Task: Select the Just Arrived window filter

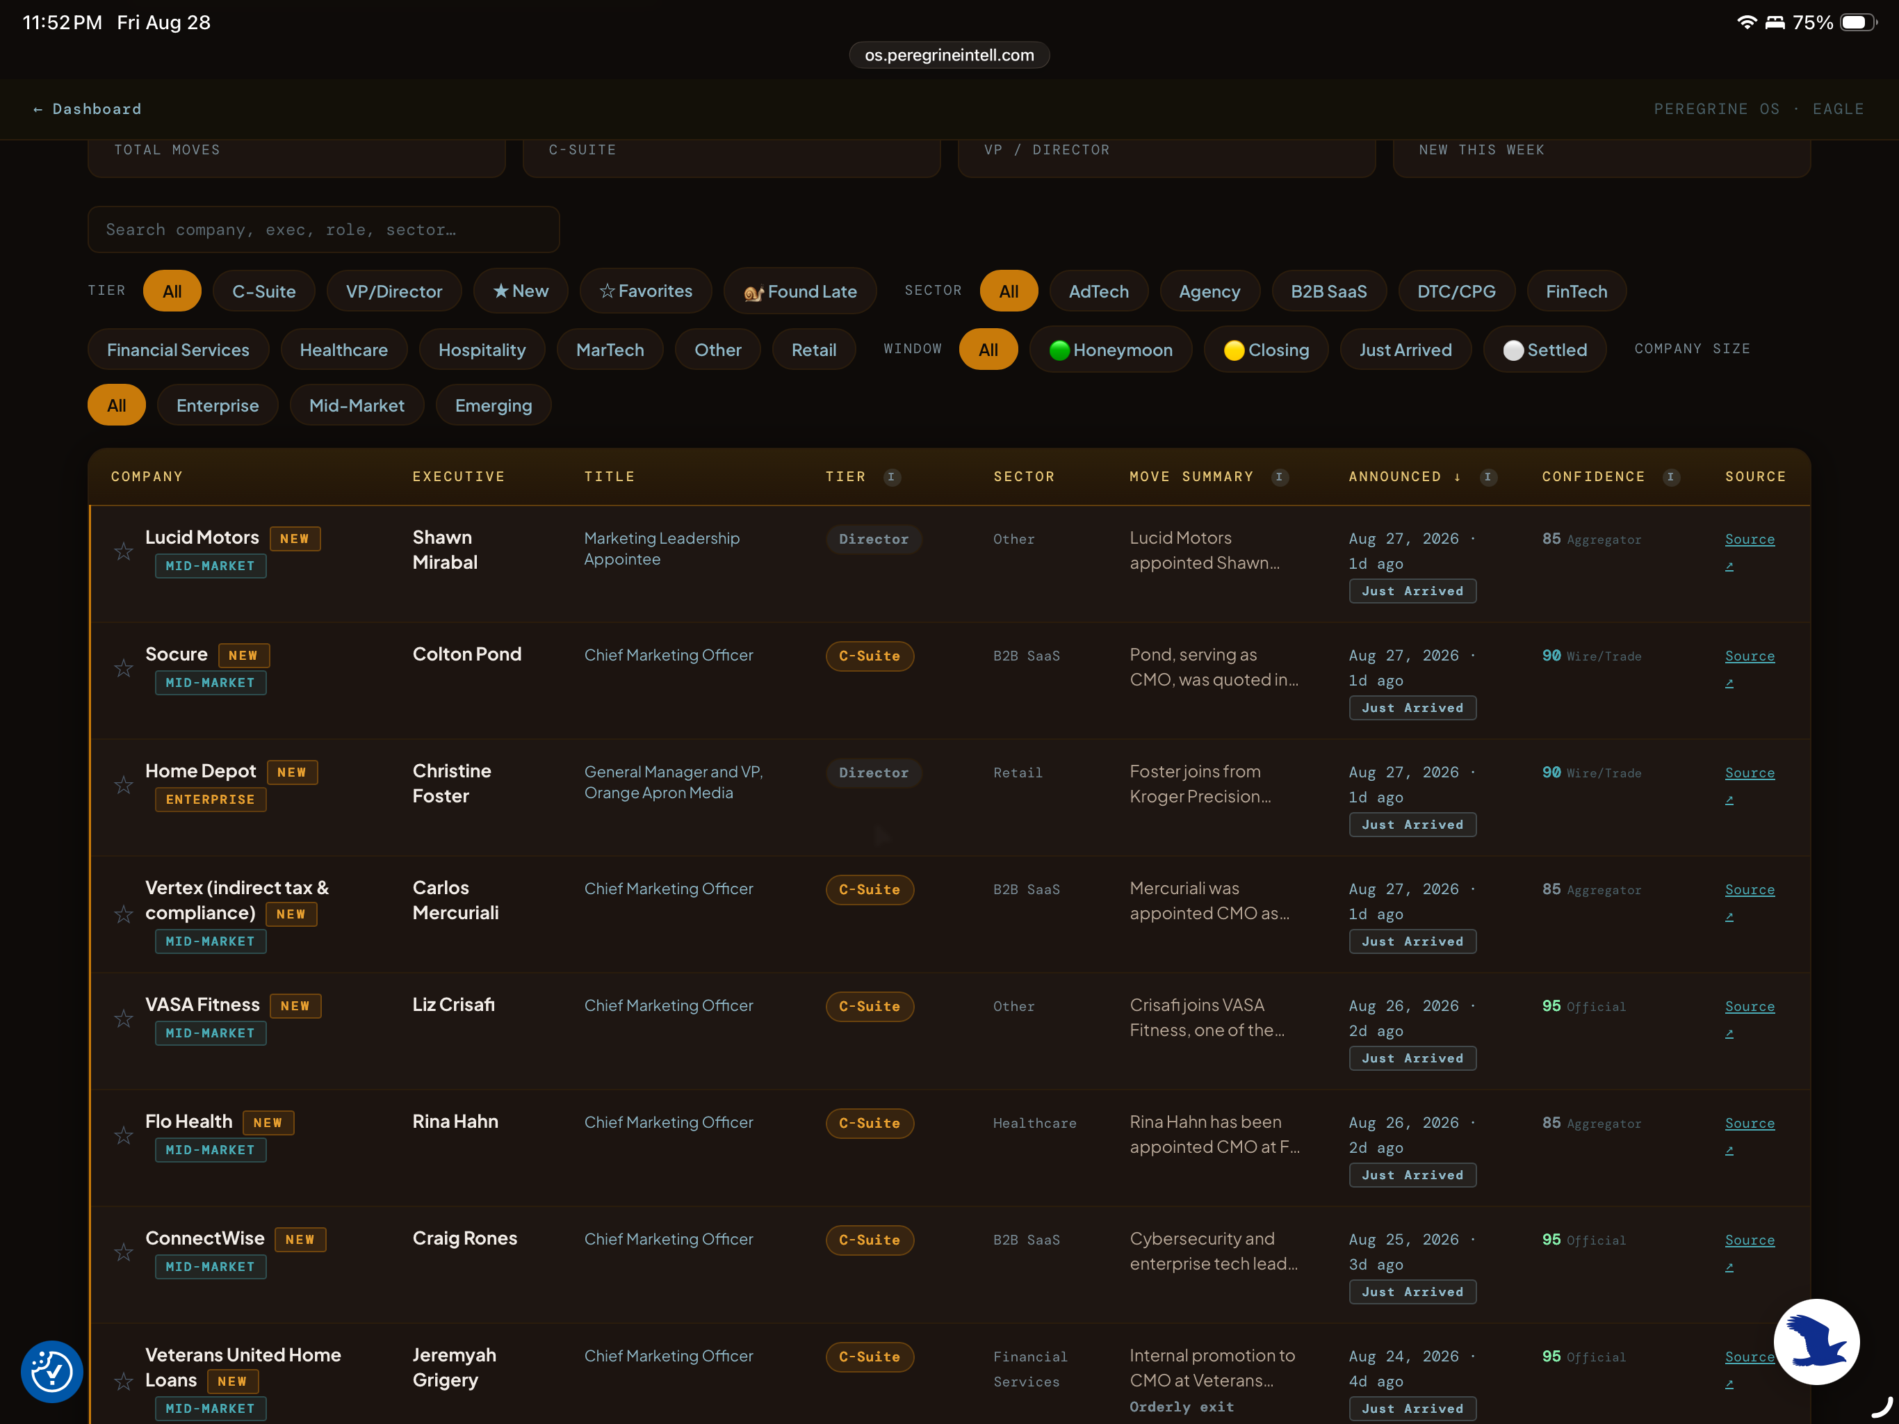Action: [x=1405, y=350]
